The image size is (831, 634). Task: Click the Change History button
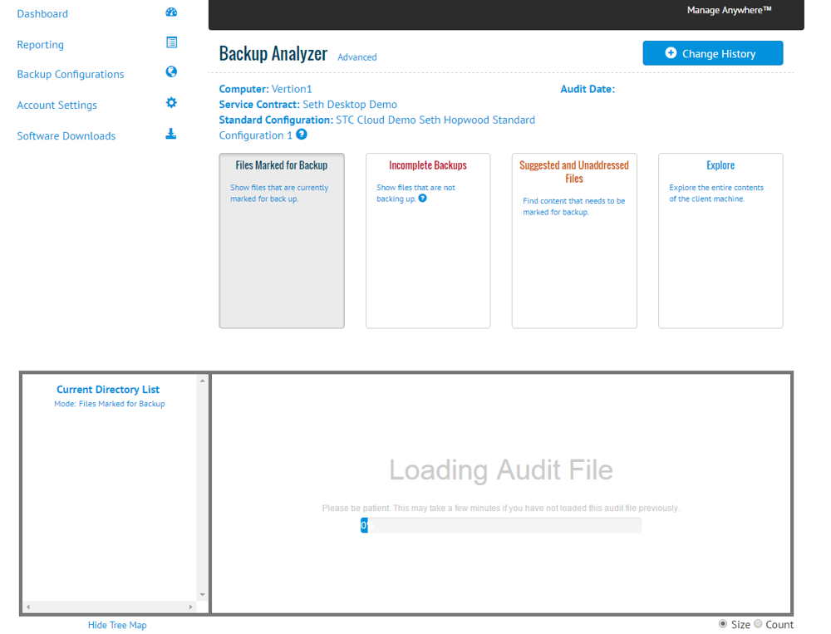[713, 52]
